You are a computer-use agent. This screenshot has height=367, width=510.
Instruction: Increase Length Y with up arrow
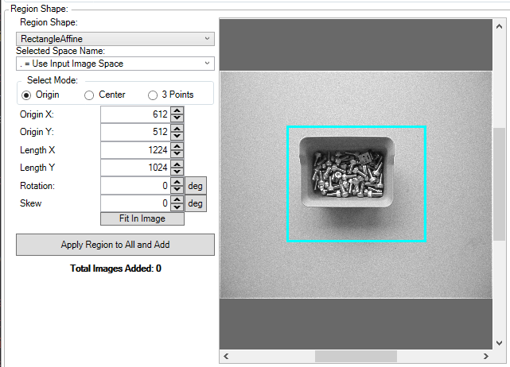177,163
